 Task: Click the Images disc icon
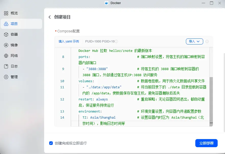[x=6, y=45]
